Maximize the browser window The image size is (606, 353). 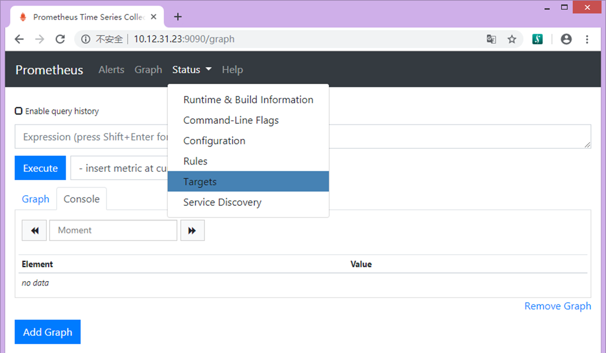564,7
